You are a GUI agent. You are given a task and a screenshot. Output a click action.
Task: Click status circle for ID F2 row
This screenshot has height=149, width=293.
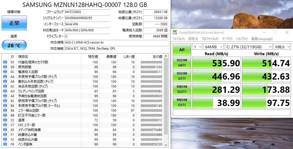coord(5,140)
